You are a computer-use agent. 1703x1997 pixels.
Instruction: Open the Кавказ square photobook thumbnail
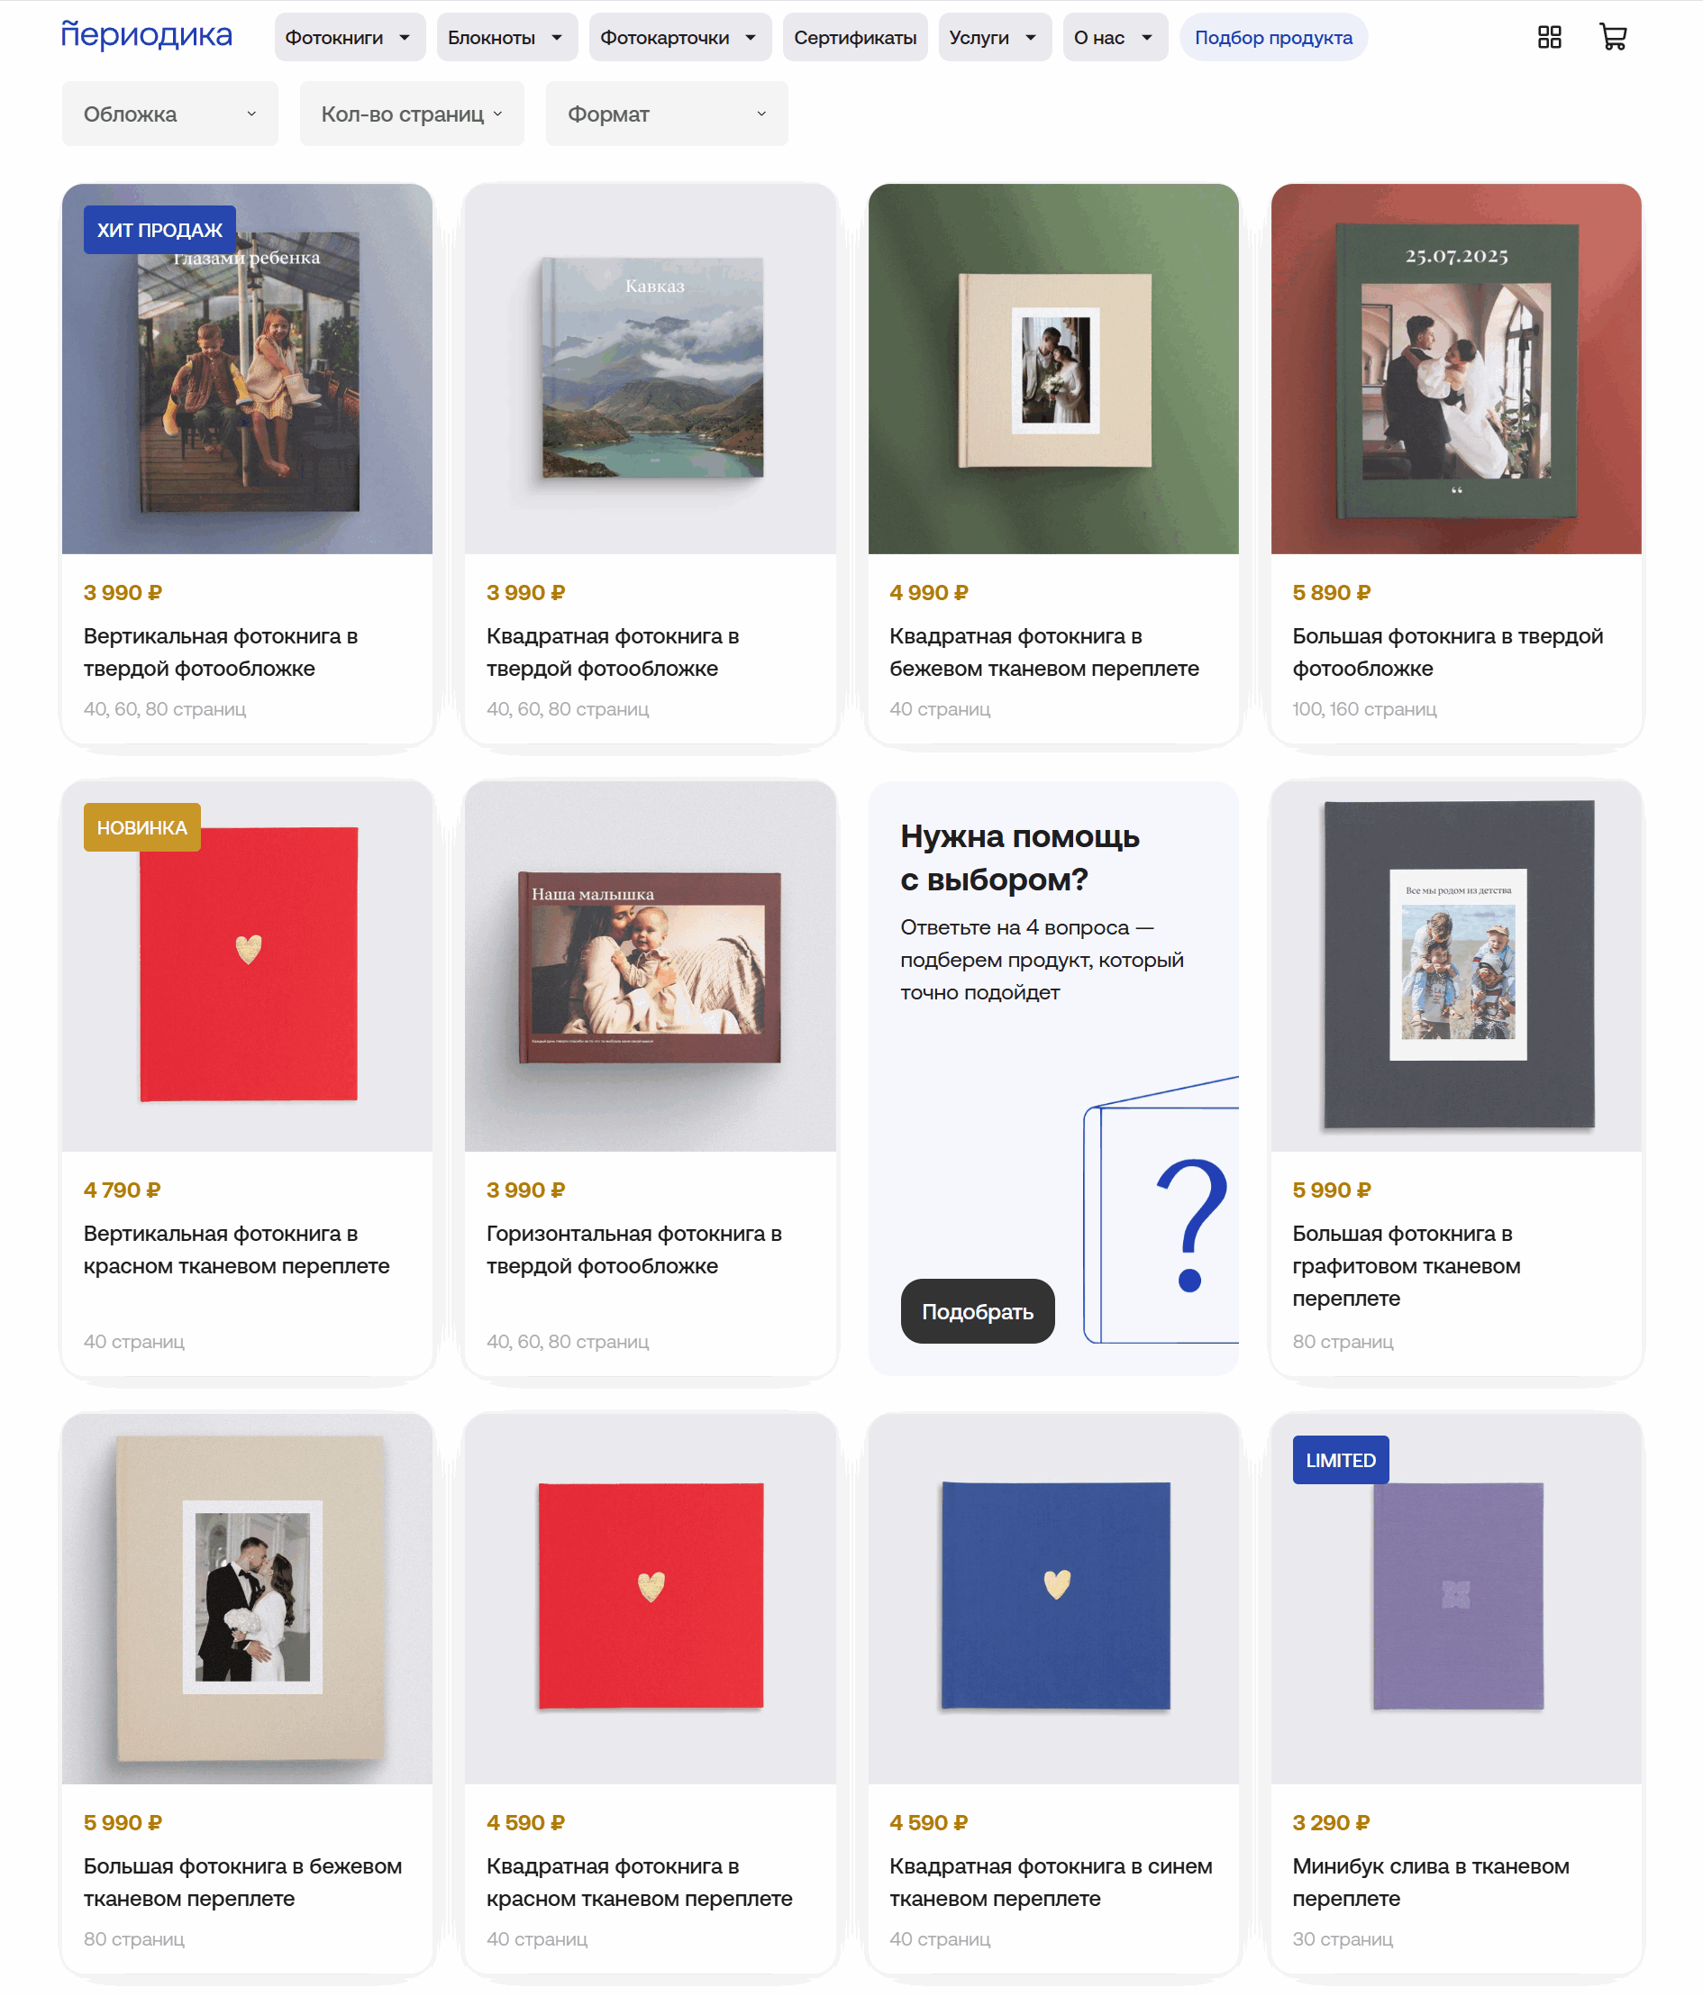pos(651,369)
